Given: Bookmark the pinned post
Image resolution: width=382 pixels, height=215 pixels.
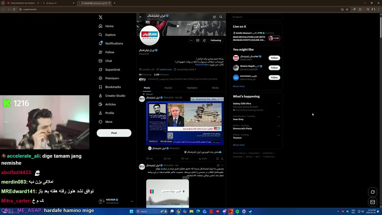Looking at the screenshot, I should point(217,159).
